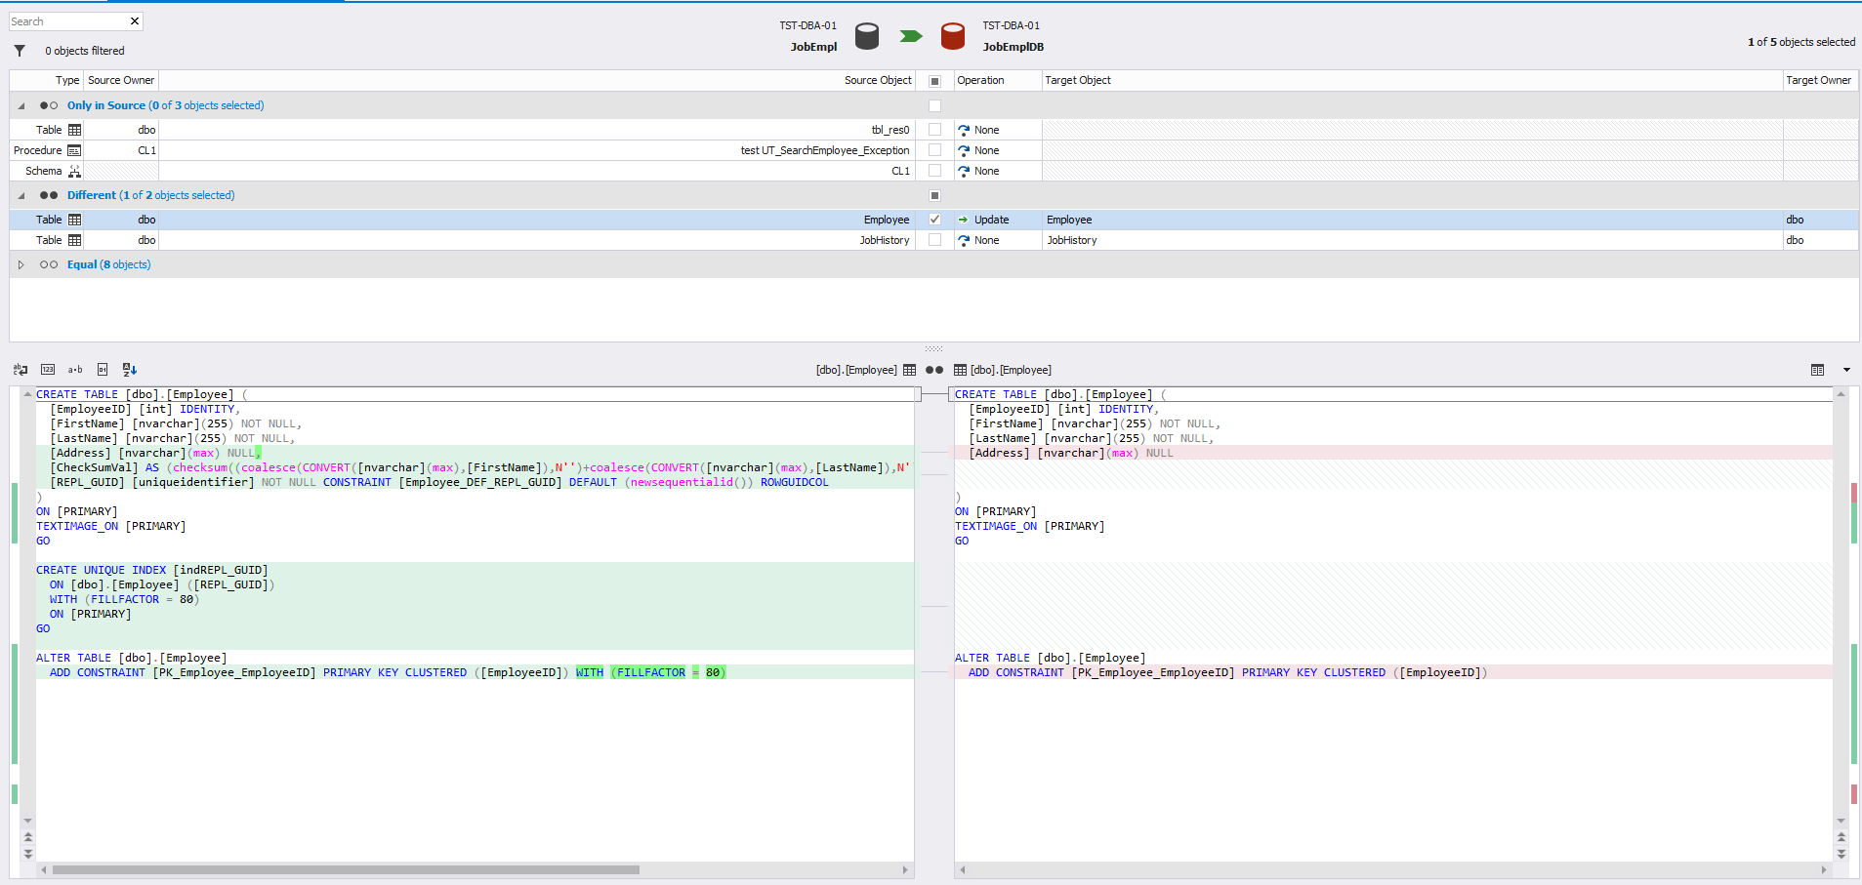The image size is (1862, 885).
Task: Clear the search box with X
Action: point(135,21)
